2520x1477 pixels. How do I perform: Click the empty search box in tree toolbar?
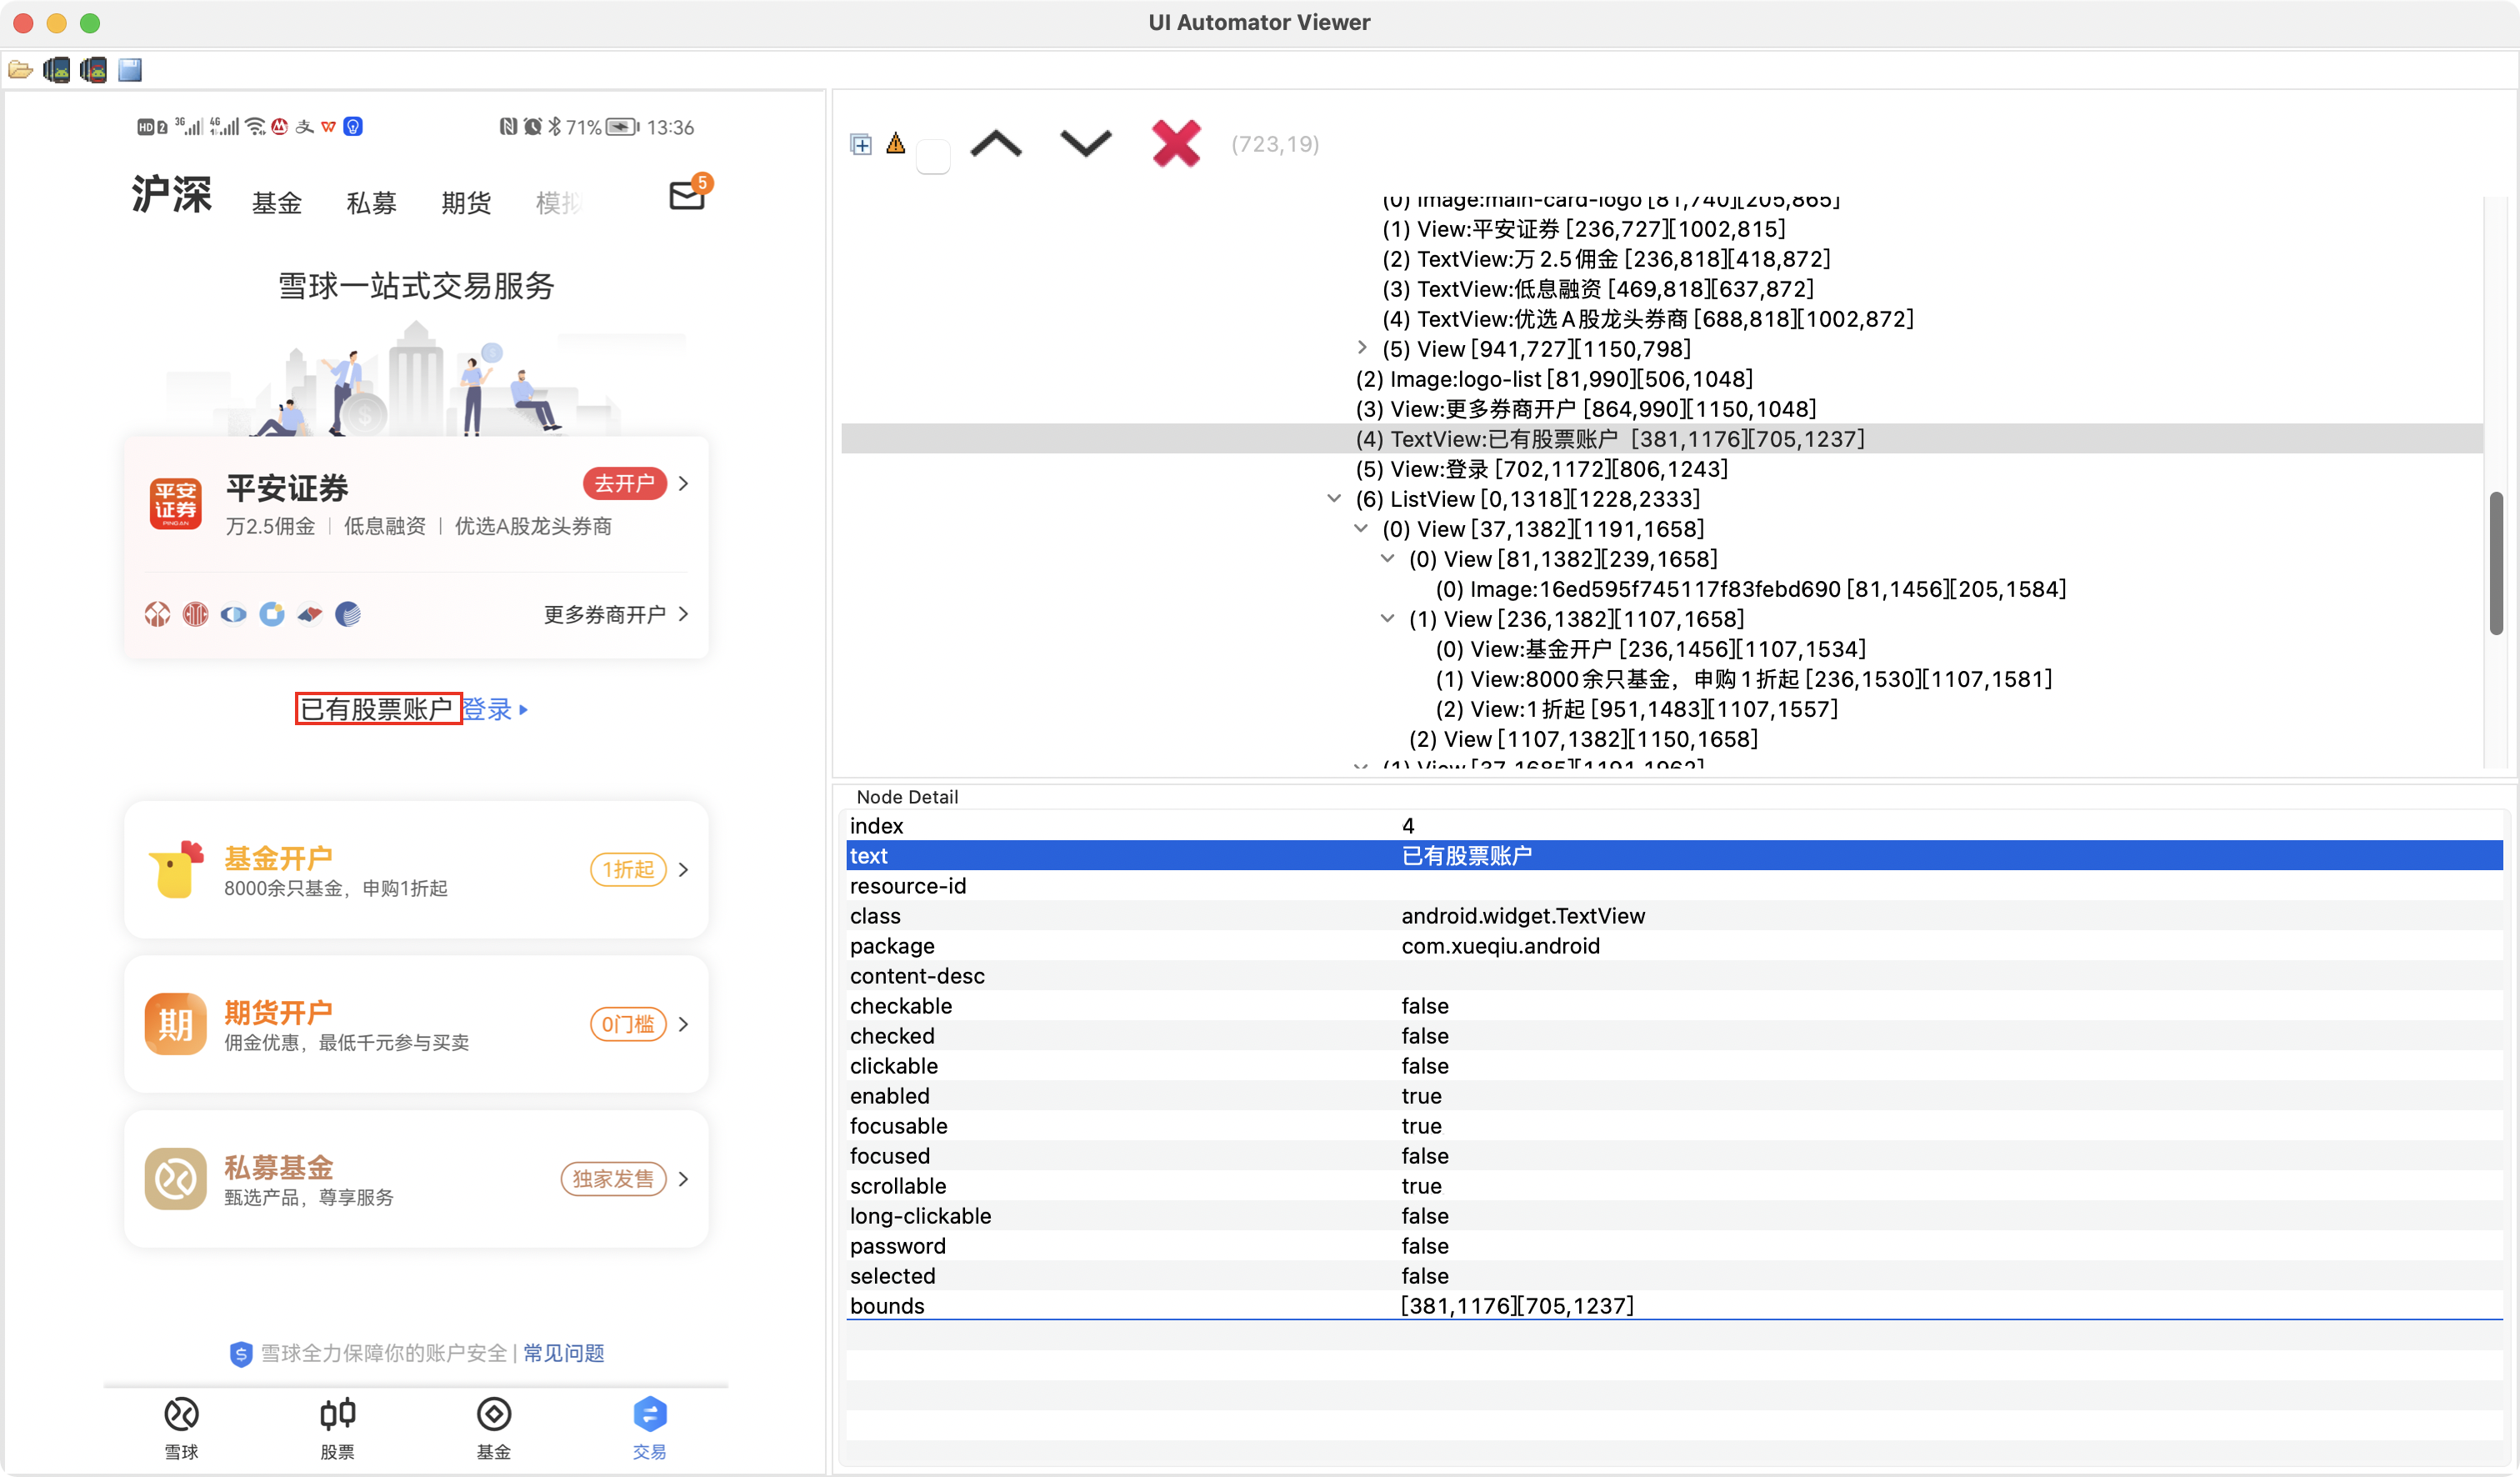coord(933,157)
